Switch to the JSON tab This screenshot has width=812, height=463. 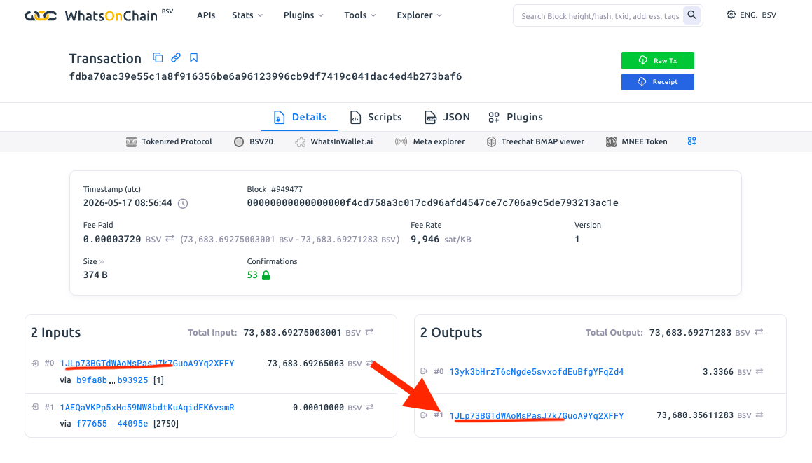coord(448,117)
